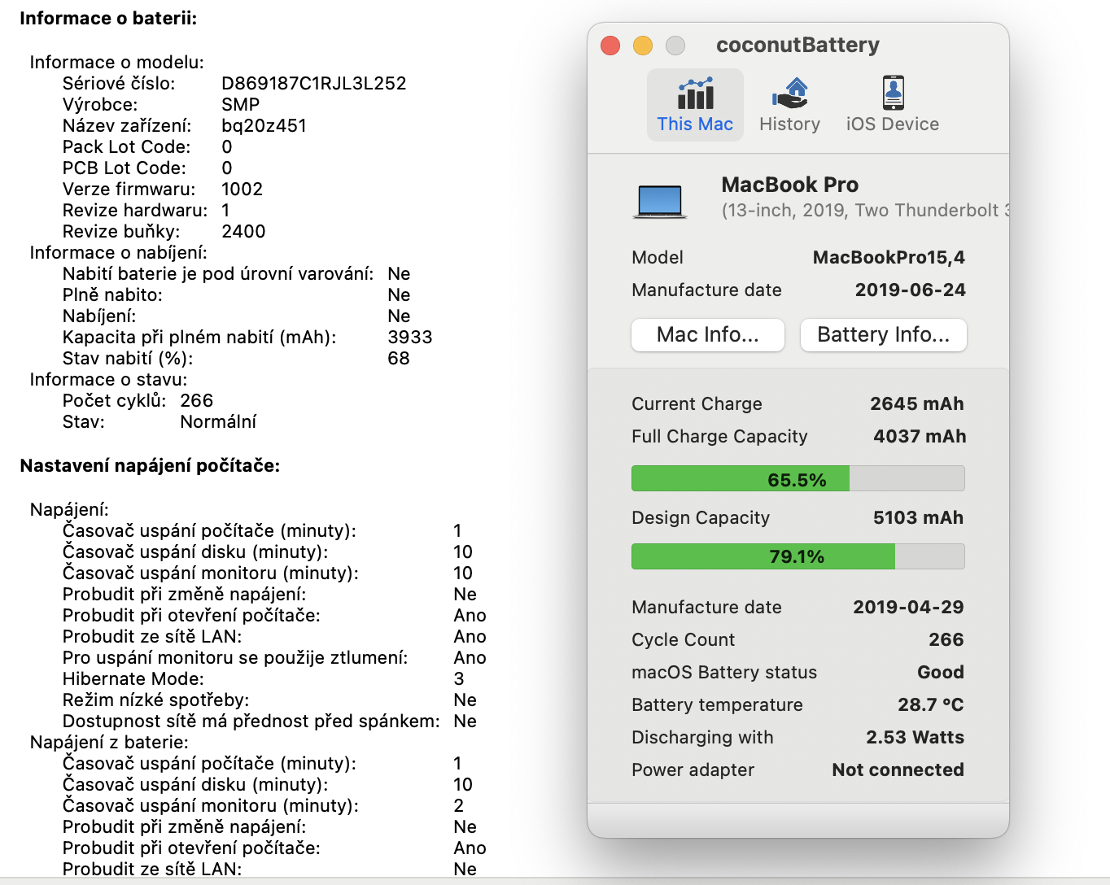This screenshot has width=1110, height=885.
Task: Click the macOS Battery status value Good
Action: 941,673
